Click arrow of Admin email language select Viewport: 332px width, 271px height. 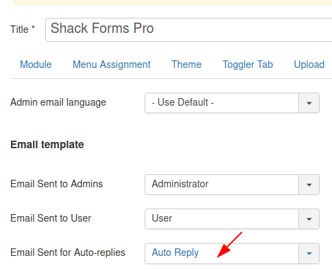click(309, 103)
